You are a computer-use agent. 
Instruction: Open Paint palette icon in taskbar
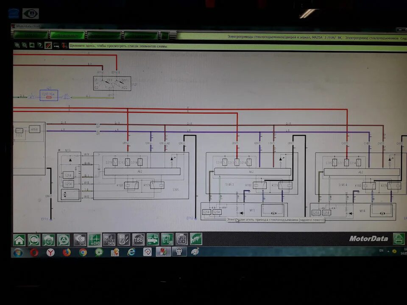click(x=195, y=251)
